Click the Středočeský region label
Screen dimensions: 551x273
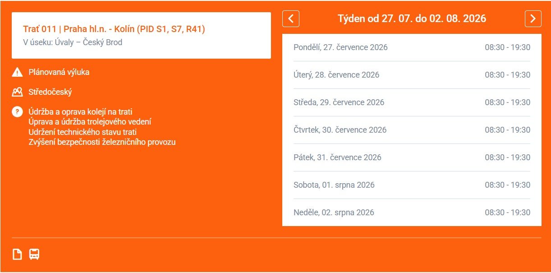(x=50, y=92)
